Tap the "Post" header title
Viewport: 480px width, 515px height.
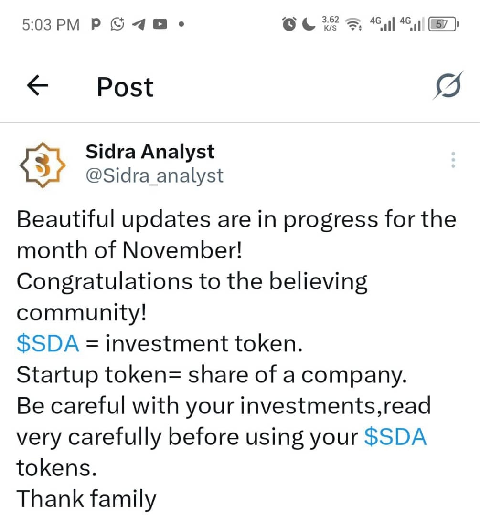point(125,87)
